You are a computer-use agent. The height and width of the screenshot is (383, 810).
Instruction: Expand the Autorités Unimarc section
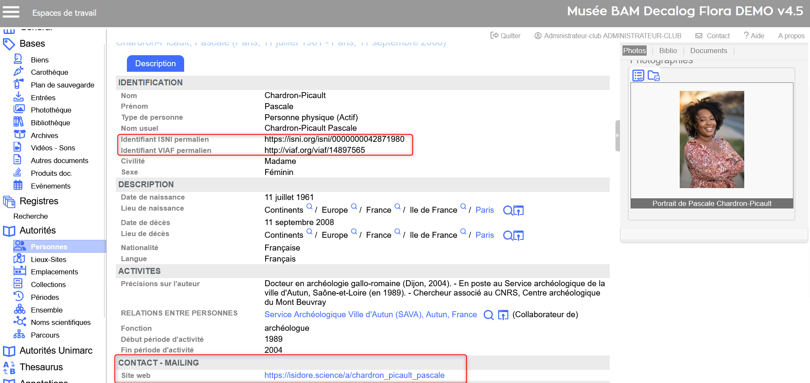click(56, 351)
